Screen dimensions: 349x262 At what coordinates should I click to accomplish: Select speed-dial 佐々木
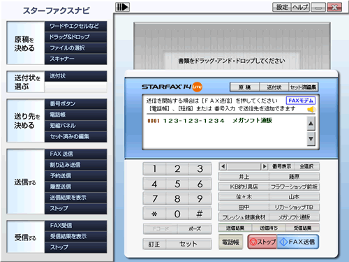pyautogui.click(x=244, y=197)
